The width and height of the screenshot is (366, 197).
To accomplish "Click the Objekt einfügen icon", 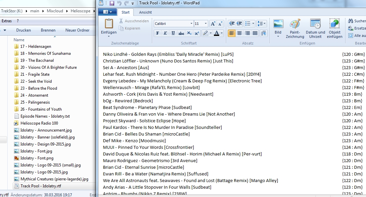I will pyautogui.click(x=334, y=29).
